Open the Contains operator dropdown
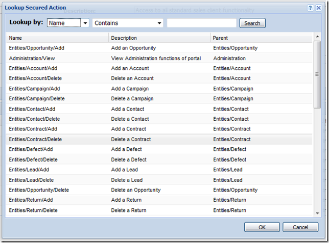 coord(159,23)
